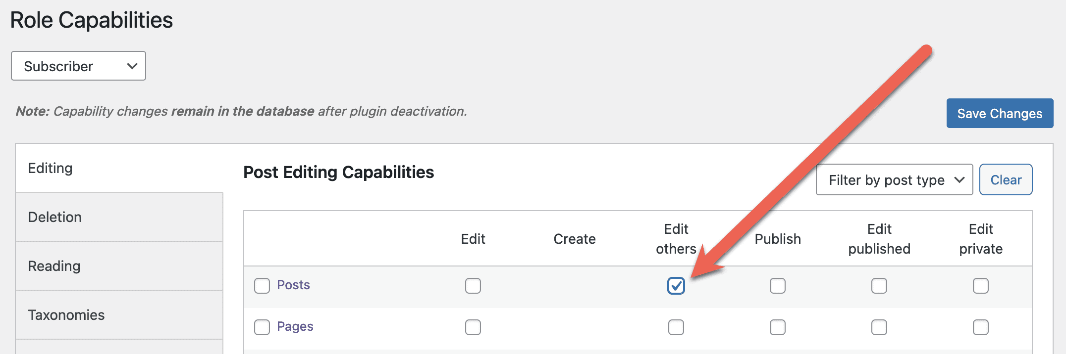
Task: Check Edit published for Posts
Action: pyautogui.click(x=879, y=286)
